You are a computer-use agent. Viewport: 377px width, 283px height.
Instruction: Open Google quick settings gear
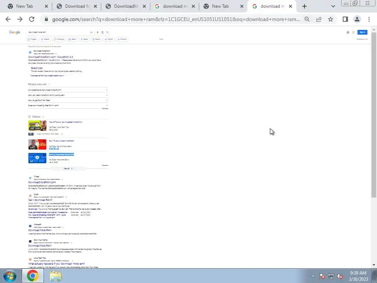pos(348,32)
